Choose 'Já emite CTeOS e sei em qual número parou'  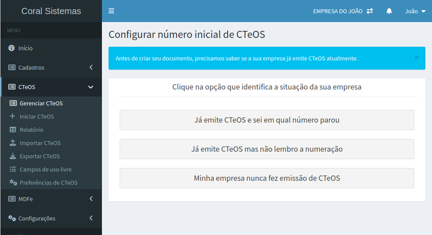click(x=267, y=120)
